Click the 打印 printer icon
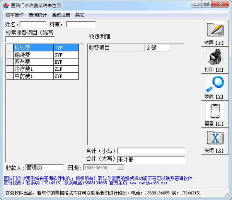 tap(215, 57)
